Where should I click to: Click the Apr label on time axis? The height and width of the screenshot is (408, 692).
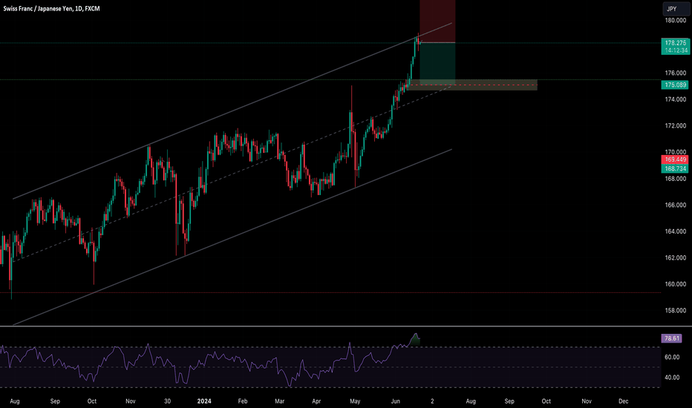click(x=316, y=401)
